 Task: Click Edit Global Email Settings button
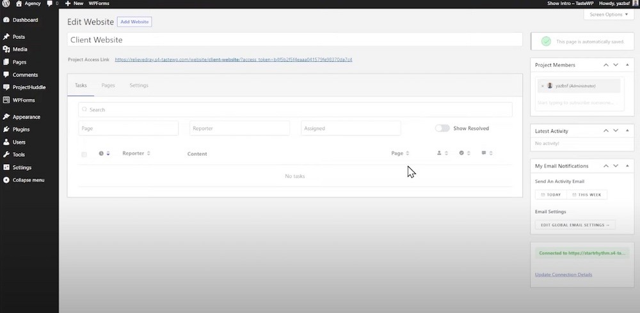click(x=575, y=225)
